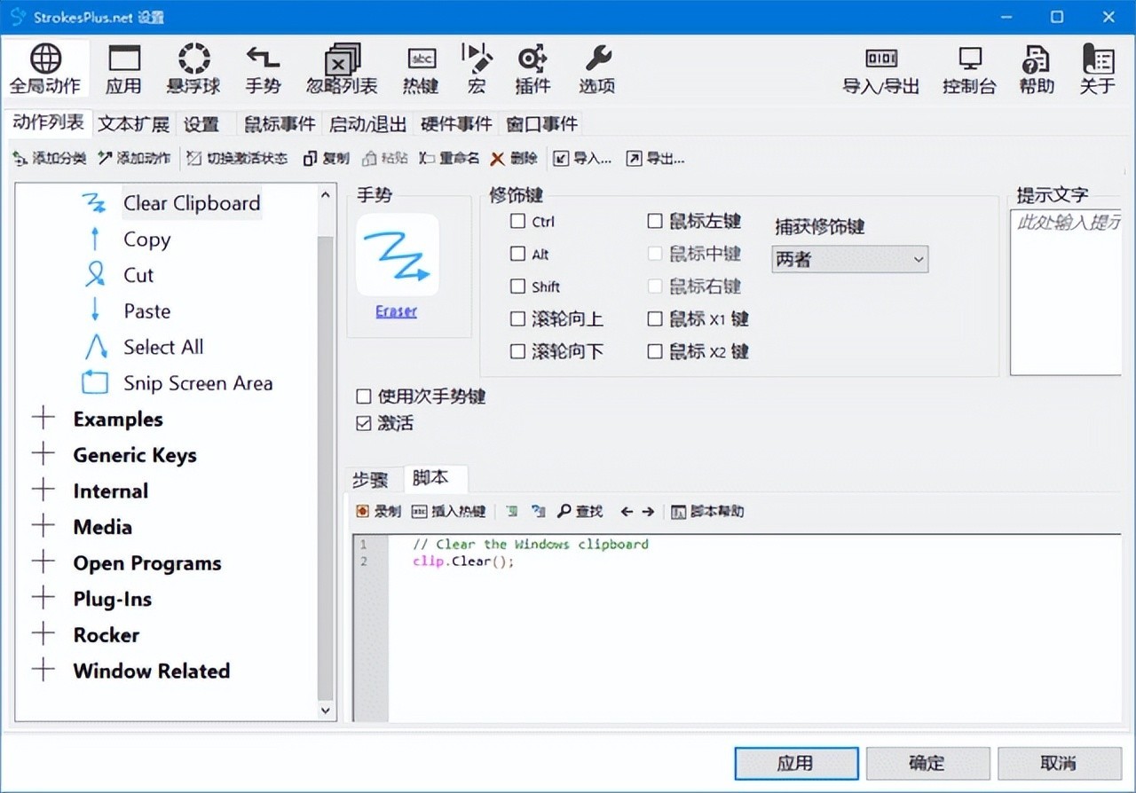Select the Snip Screen Area action
This screenshot has width=1136, height=793.
click(197, 383)
